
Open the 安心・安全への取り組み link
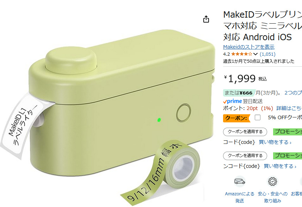pos(272,197)
